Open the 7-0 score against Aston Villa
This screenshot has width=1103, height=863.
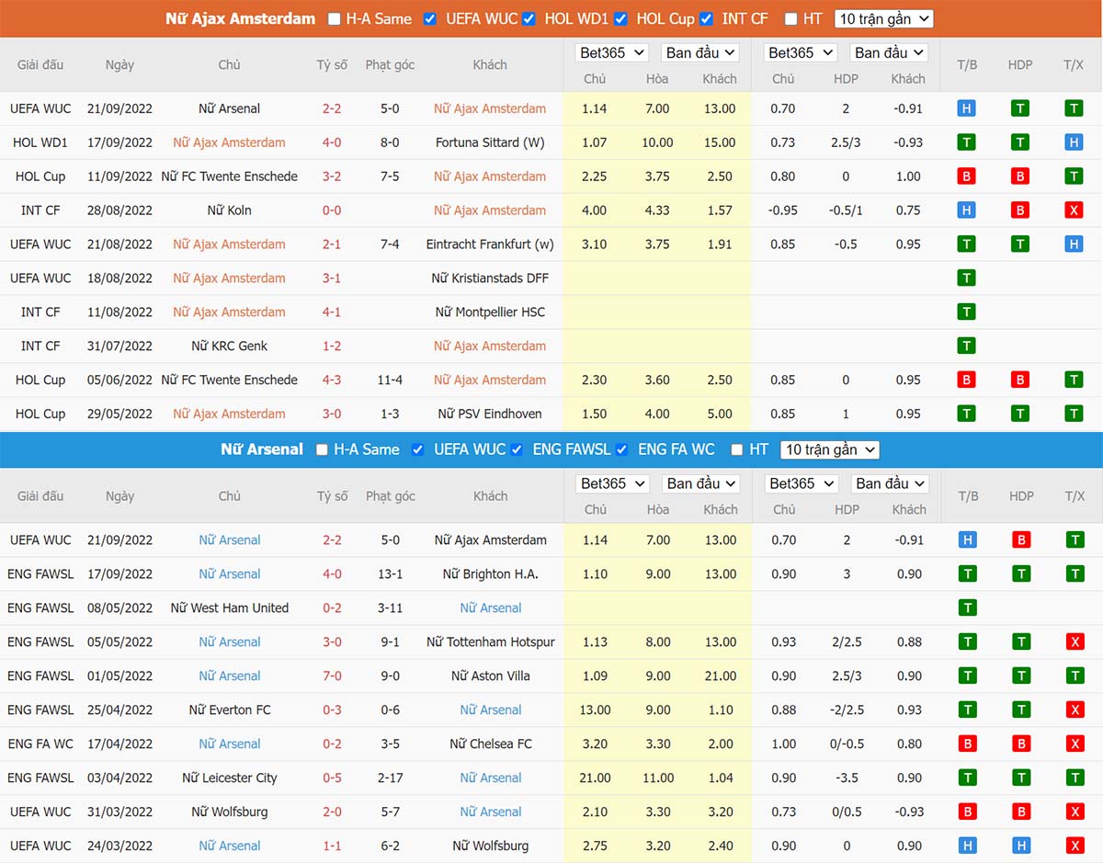[x=332, y=676]
